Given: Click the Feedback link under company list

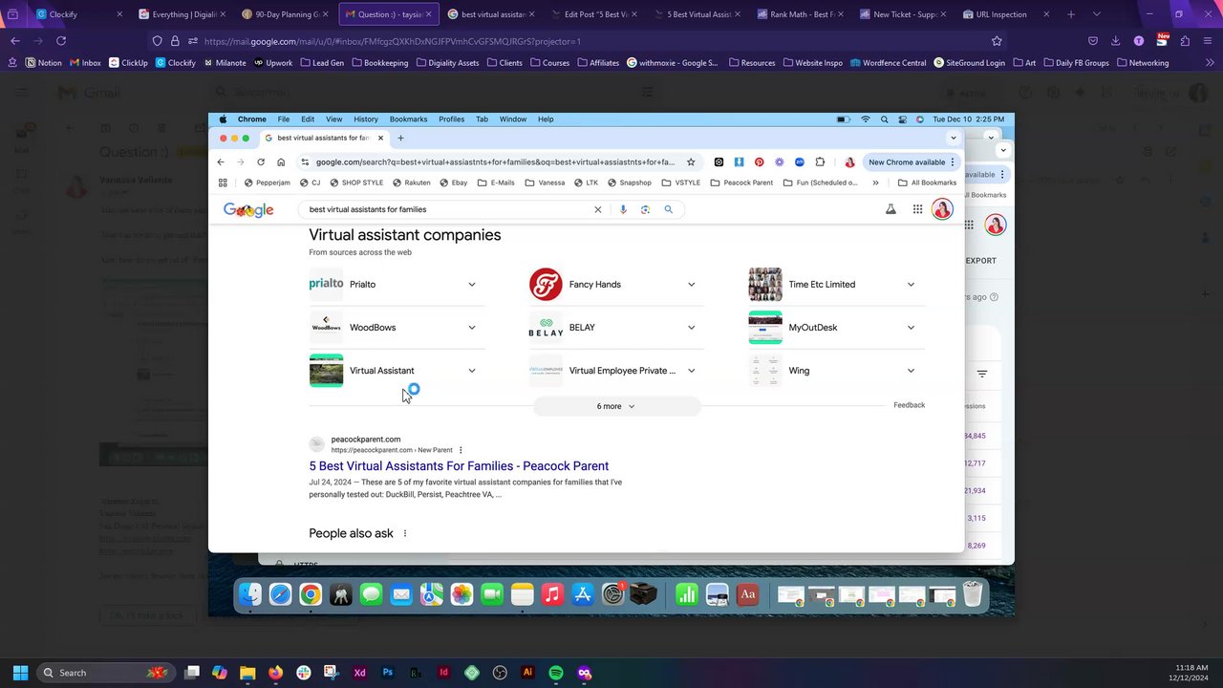Looking at the screenshot, I should pyautogui.click(x=909, y=405).
